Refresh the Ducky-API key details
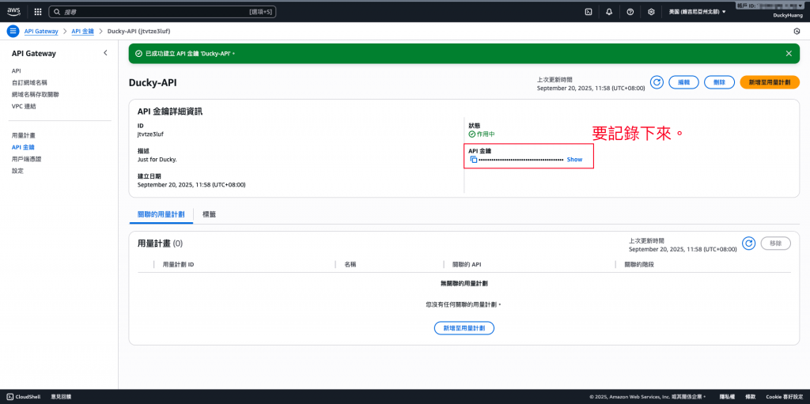This screenshot has width=810, height=404. tap(657, 82)
